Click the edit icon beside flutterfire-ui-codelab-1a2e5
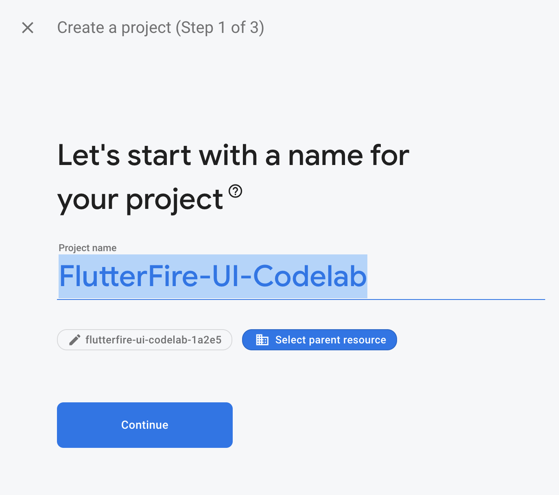The height and width of the screenshot is (495, 559). [x=74, y=340]
